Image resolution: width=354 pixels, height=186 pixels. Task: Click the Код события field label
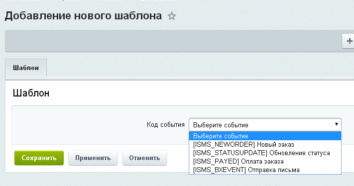click(x=166, y=125)
